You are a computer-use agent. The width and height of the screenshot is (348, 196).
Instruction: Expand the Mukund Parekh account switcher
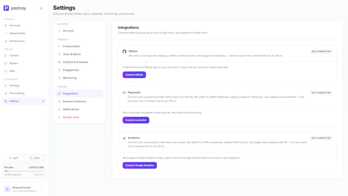42,189
